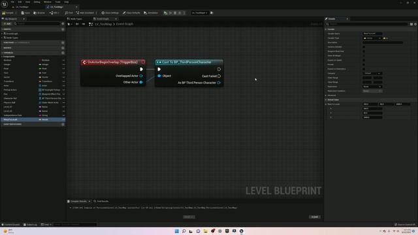Image resolution: width=418 pixels, height=235 pixels.
Task: Click the Add button in My Blueprint
Action: 7,23
